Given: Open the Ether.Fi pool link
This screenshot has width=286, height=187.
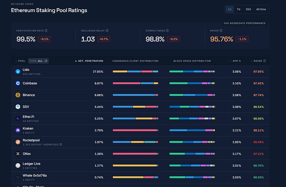Looking at the screenshot, I should tap(28, 117).
